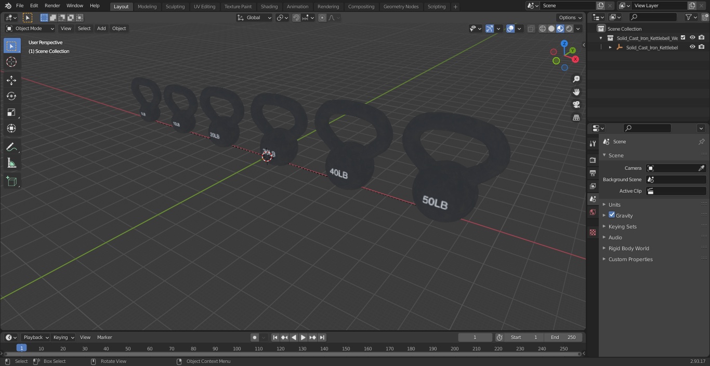
Task: Click the zoom viewport magnifier icon
Action: click(576, 79)
